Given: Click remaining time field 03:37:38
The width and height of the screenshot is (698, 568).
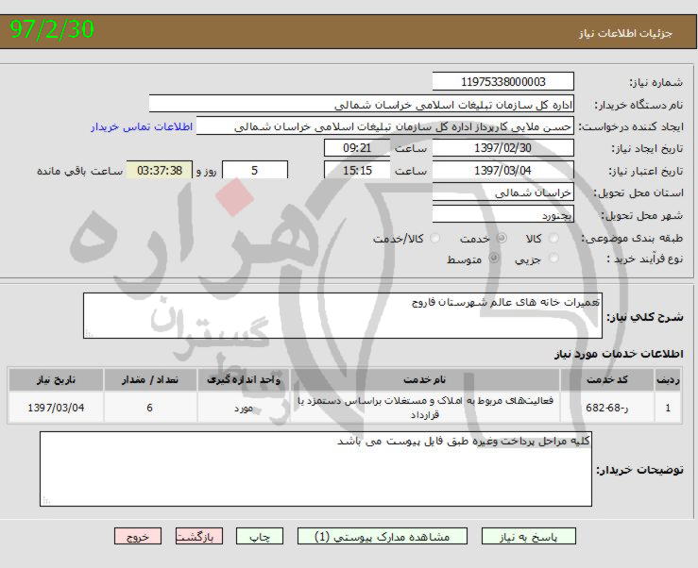Looking at the screenshot, I should pos(160,171).
